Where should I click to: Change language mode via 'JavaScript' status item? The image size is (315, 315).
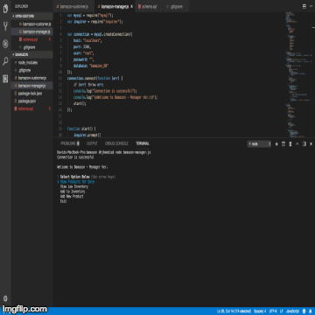(293, 311)
